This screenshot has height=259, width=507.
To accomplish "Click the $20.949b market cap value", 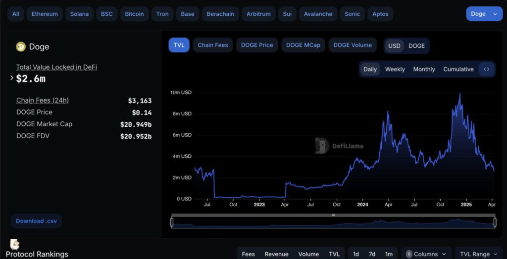I will point(136,124).
